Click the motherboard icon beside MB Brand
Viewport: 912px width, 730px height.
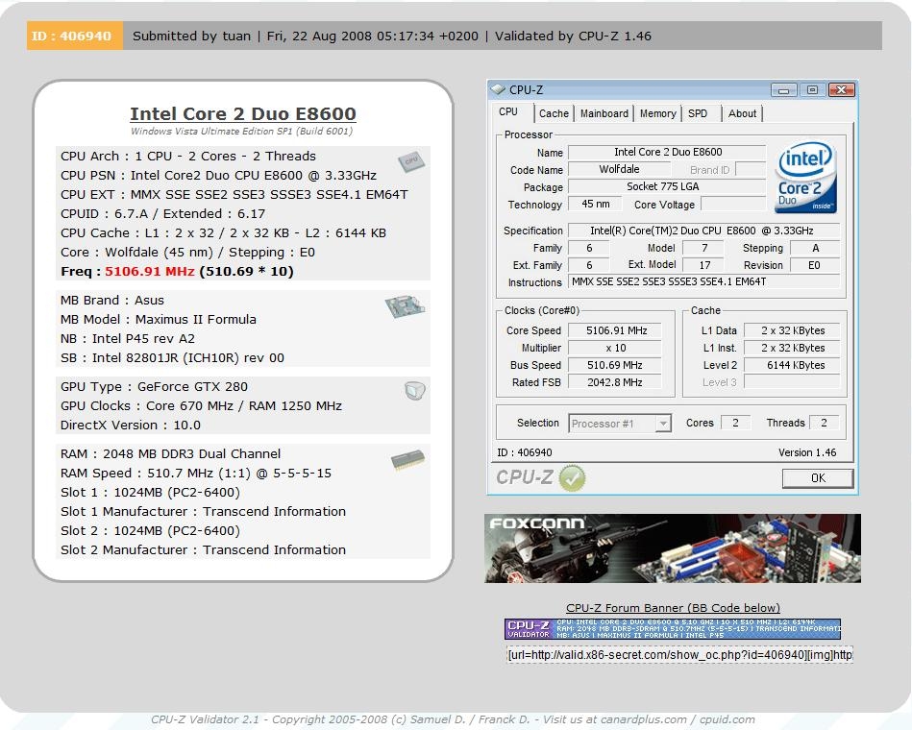[x=406, y=306]
